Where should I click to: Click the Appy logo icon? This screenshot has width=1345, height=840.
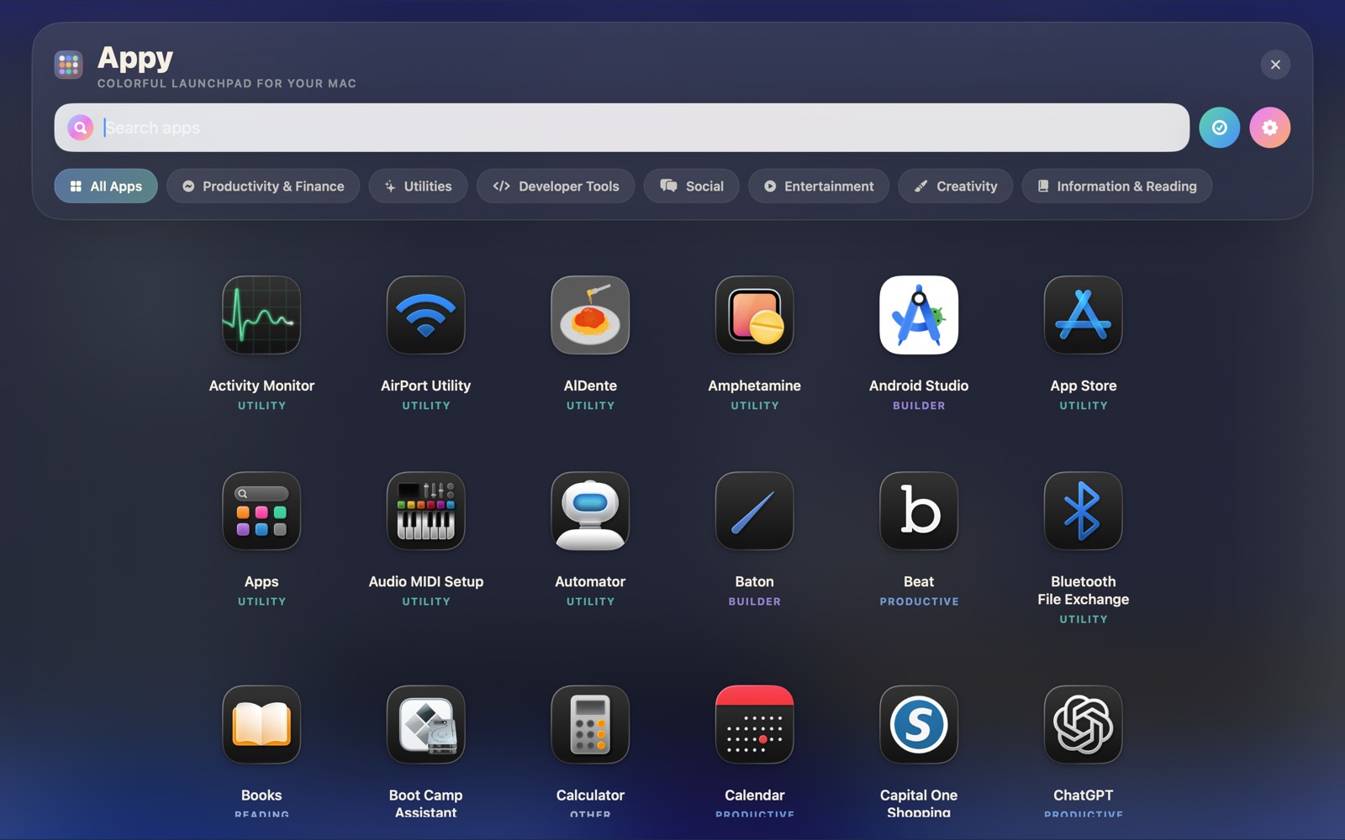[68, 64]
